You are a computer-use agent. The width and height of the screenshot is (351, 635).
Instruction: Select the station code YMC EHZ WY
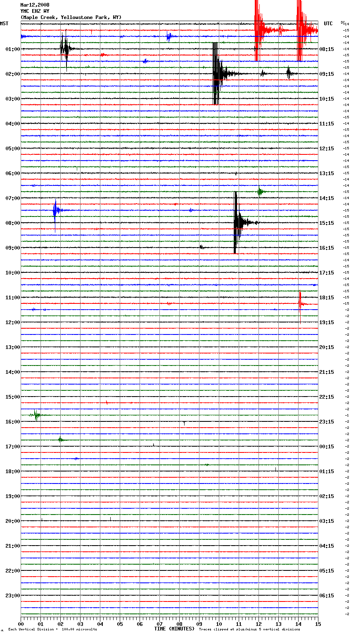35,11
